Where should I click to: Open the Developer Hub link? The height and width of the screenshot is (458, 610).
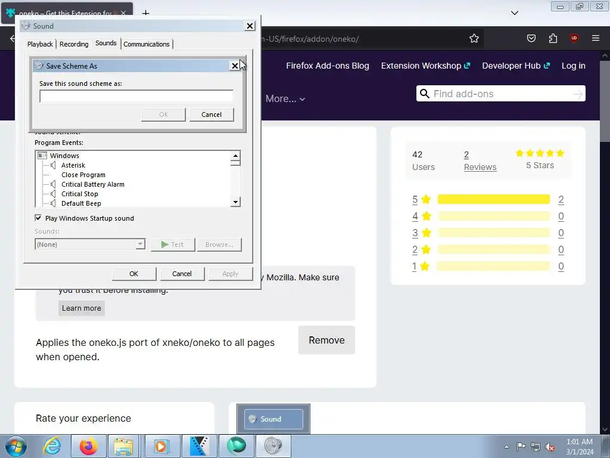tap(516, 66)
